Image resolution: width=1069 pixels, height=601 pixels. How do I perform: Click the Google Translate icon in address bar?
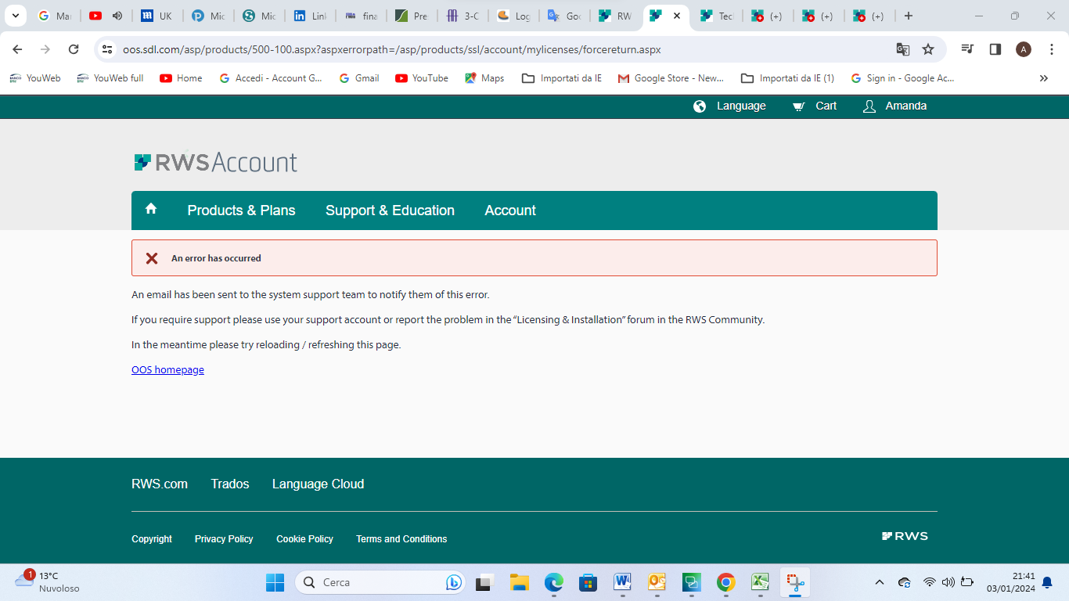coord(902,49)
